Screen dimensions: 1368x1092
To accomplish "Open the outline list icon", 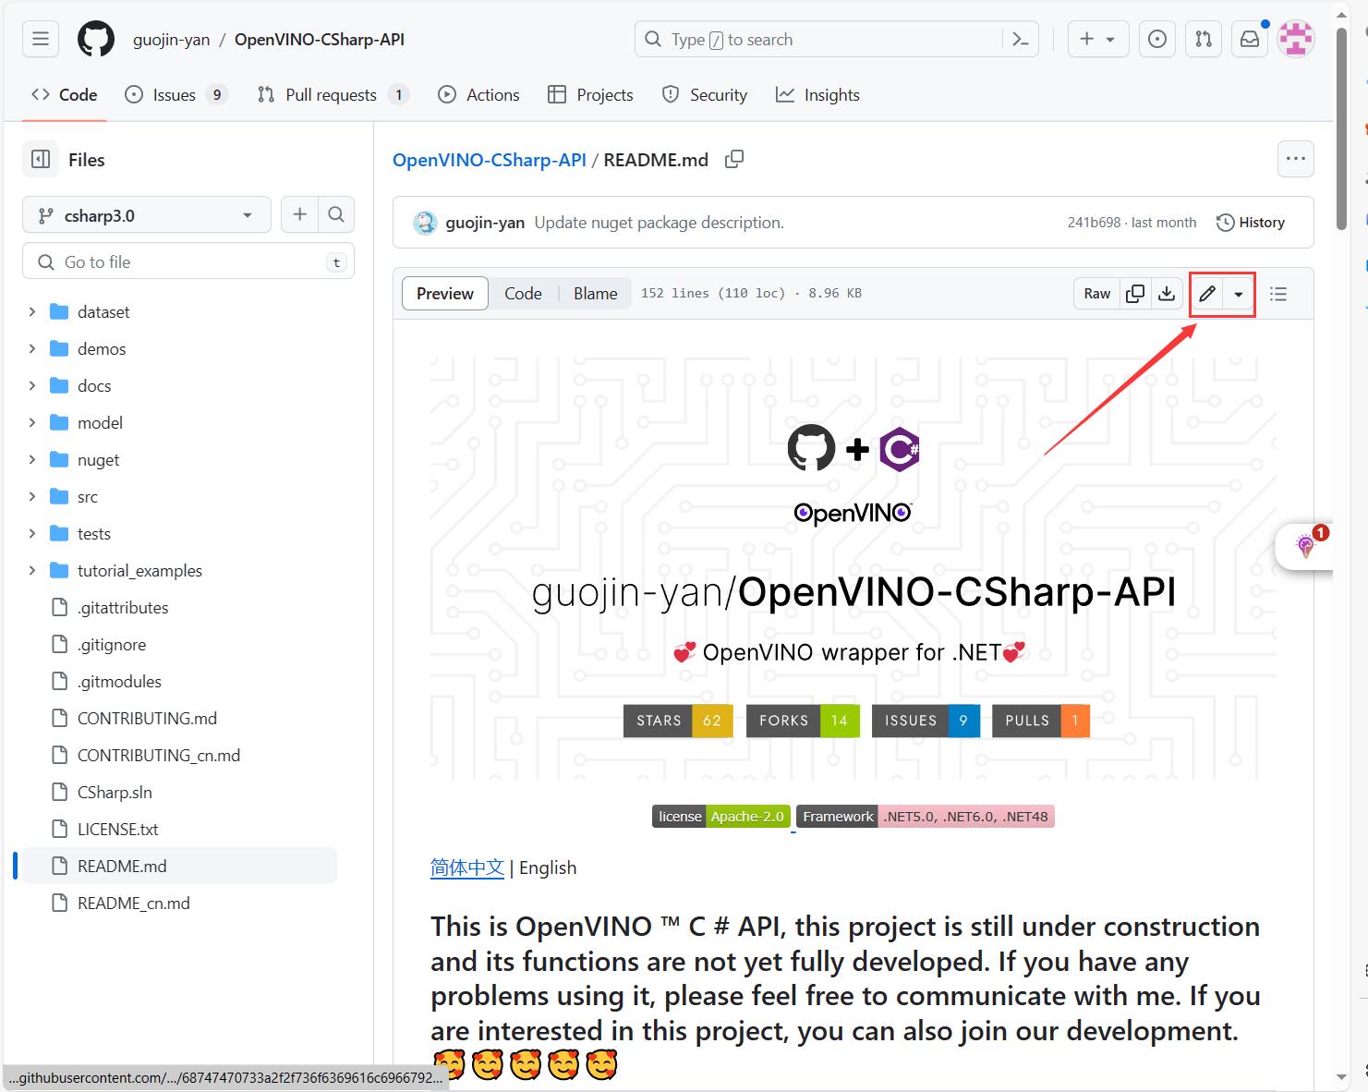I will [x=1278, y=293].
